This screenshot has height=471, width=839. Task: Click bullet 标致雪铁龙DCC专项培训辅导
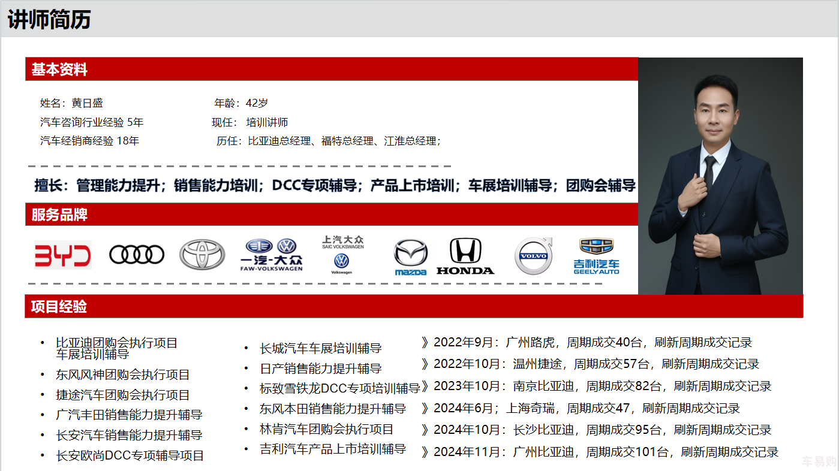[340, 388]
